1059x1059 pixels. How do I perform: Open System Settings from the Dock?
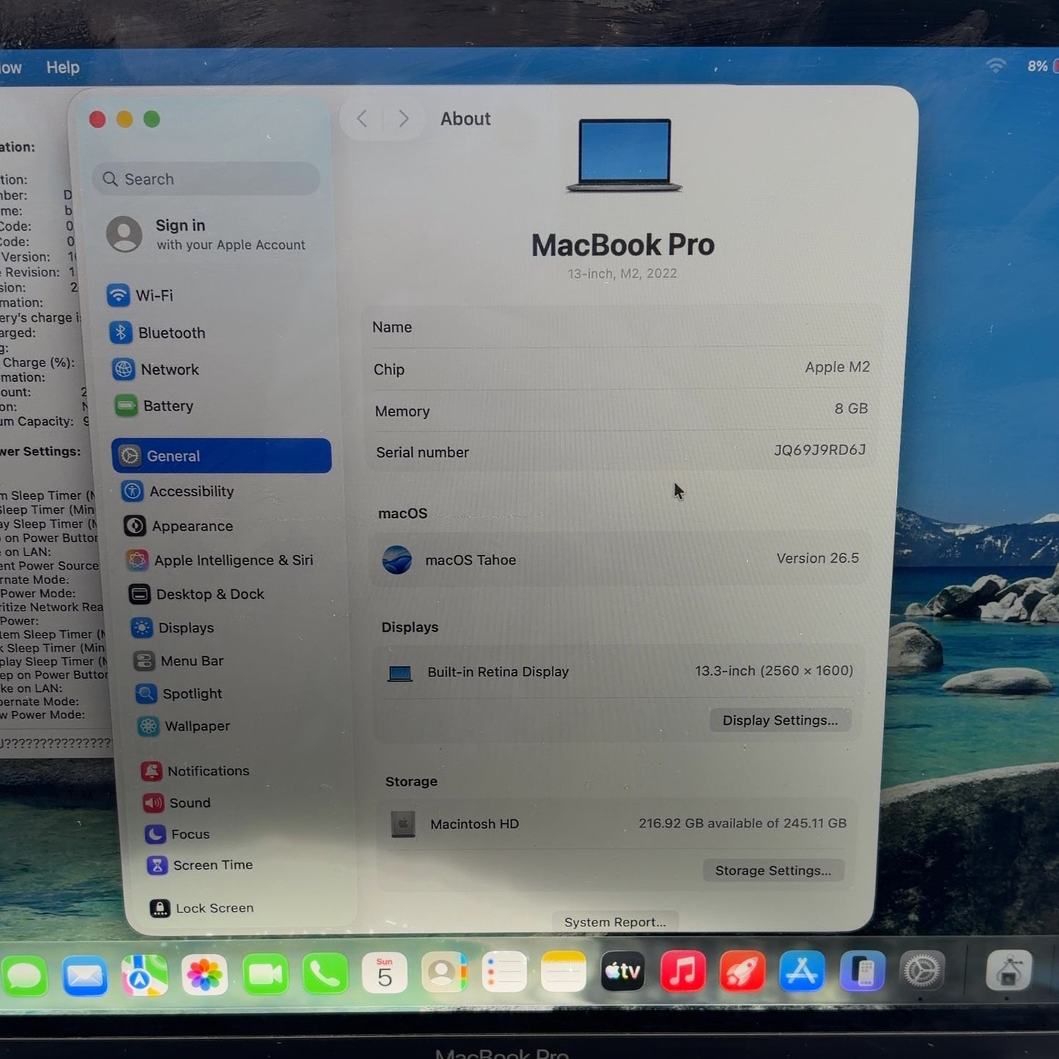point(921,971)
